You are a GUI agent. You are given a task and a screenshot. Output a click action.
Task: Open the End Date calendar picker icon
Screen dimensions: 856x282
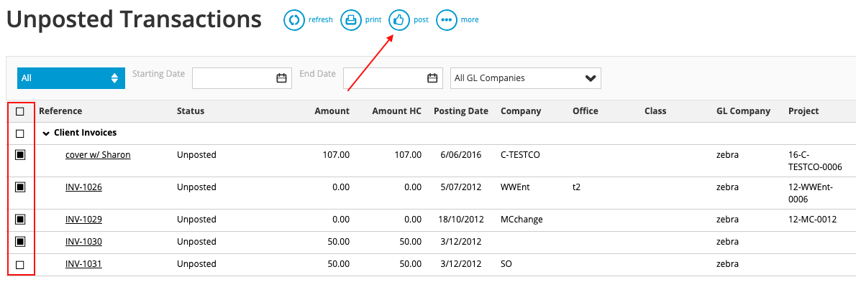pyautogui.click(x=432, y=78)
